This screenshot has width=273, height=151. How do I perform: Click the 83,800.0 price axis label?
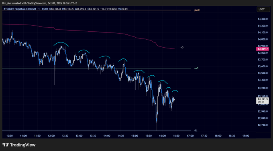tap(263, 52)
